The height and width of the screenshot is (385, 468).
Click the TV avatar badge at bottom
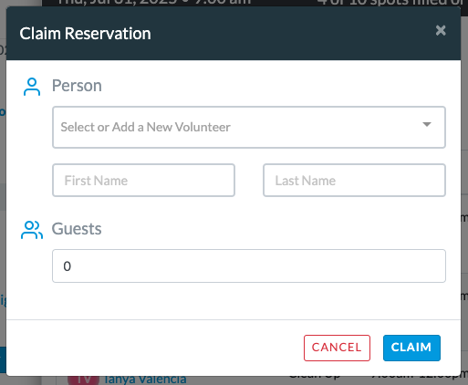tap(84, 380)
